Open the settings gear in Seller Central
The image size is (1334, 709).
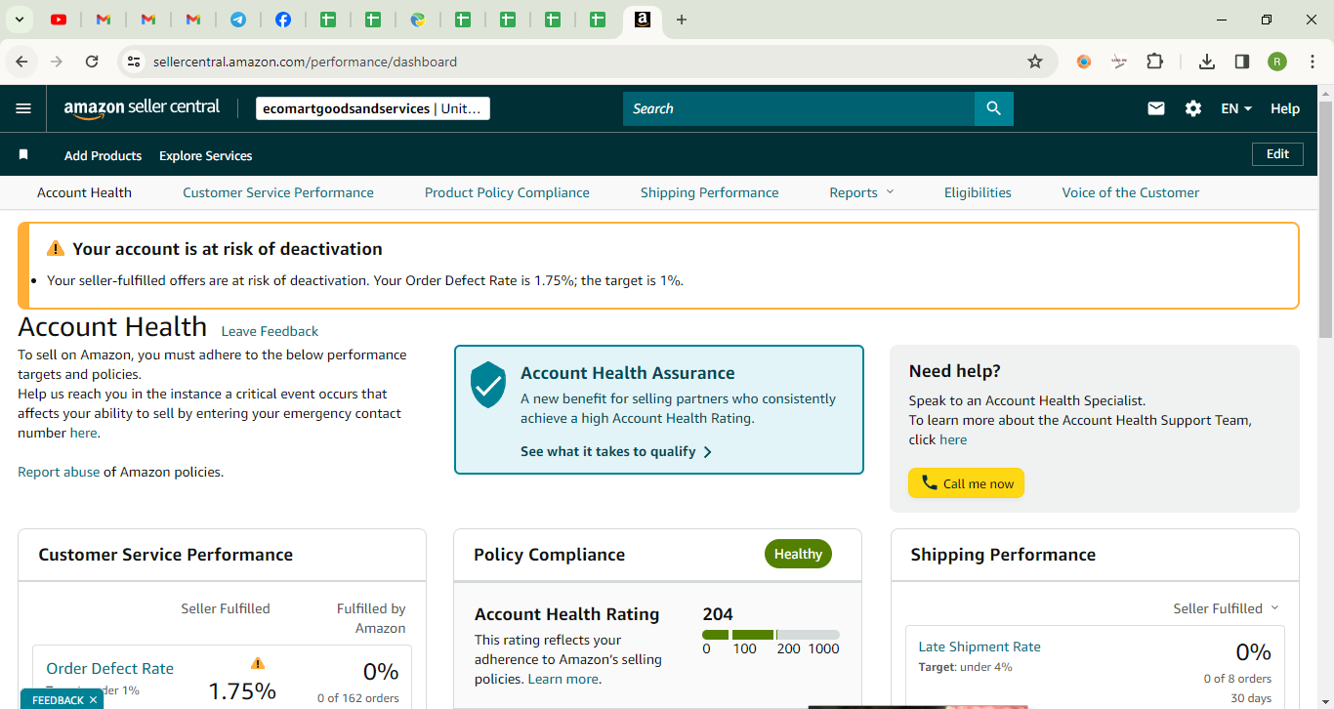click(x=1193, y=108)
